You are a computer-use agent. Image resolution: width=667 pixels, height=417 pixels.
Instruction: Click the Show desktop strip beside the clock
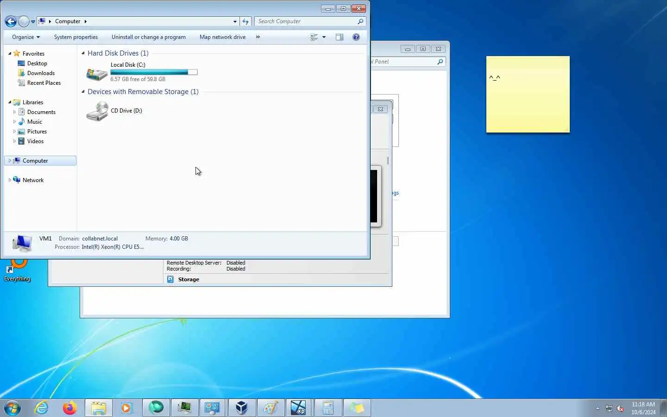pos(663,408)
